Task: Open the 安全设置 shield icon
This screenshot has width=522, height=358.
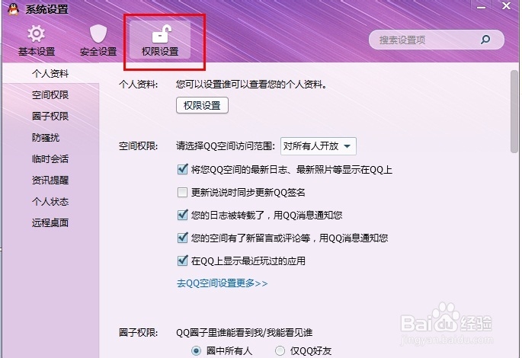Action: click(98, 34)
